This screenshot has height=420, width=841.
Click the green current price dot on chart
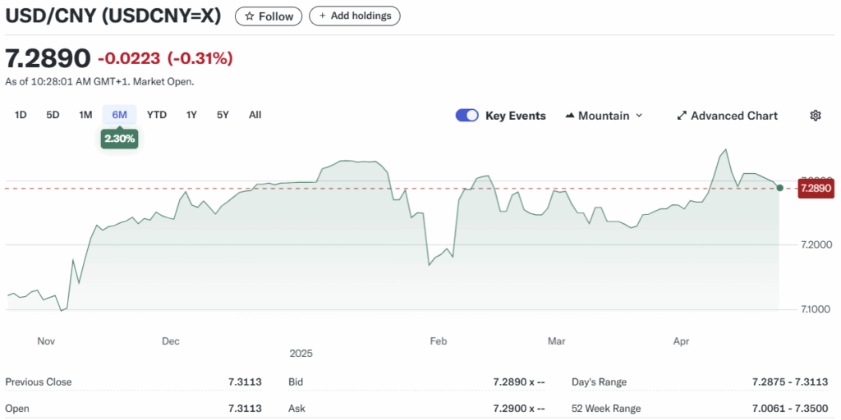tap(779, 188)
